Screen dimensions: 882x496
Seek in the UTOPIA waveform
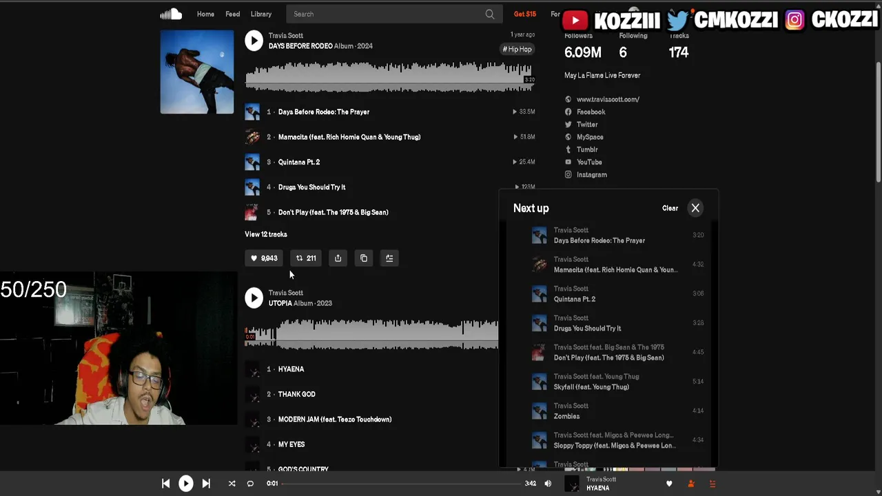point(371,333)
